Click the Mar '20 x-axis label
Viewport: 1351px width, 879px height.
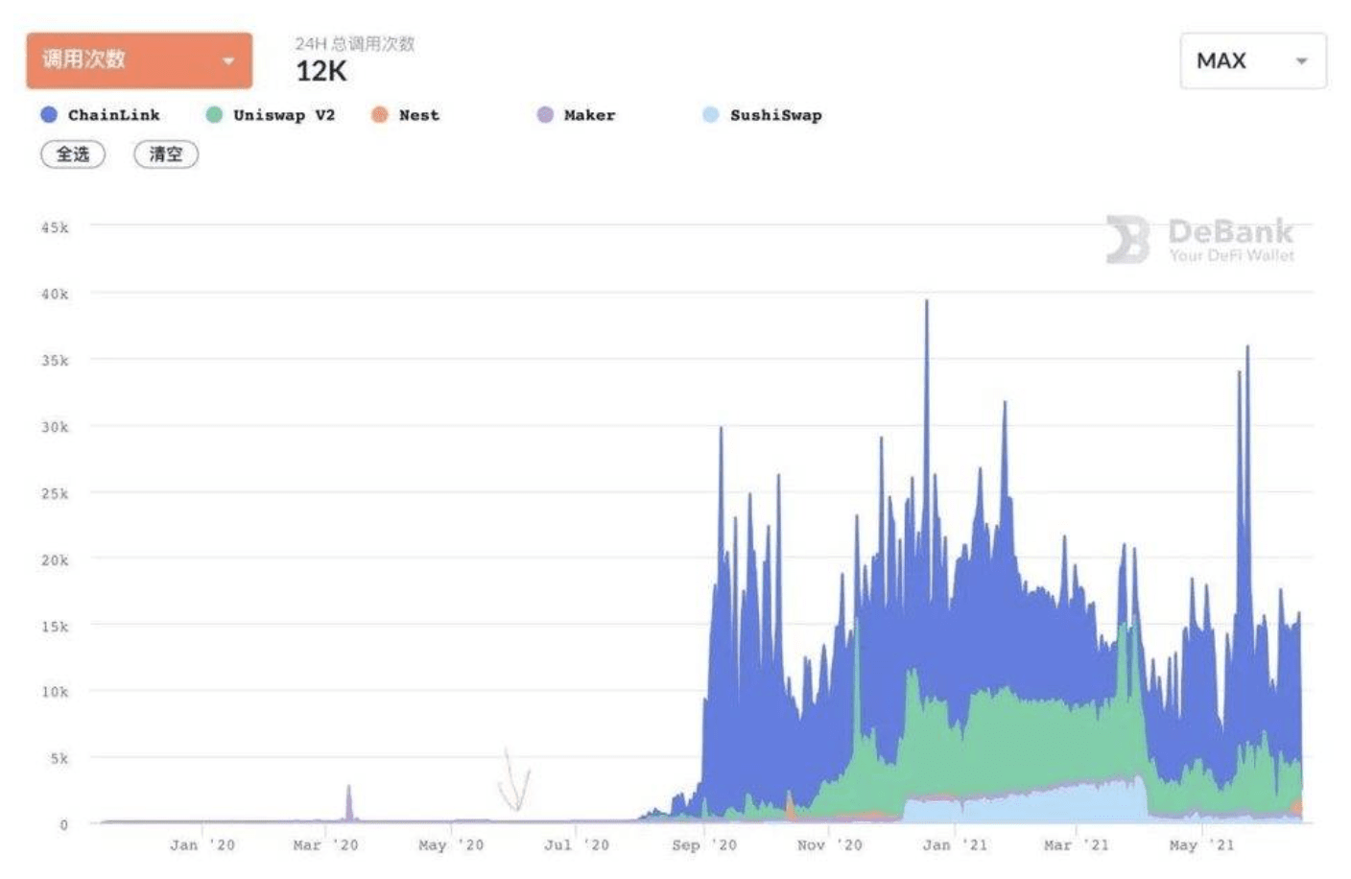coord(325,845)
